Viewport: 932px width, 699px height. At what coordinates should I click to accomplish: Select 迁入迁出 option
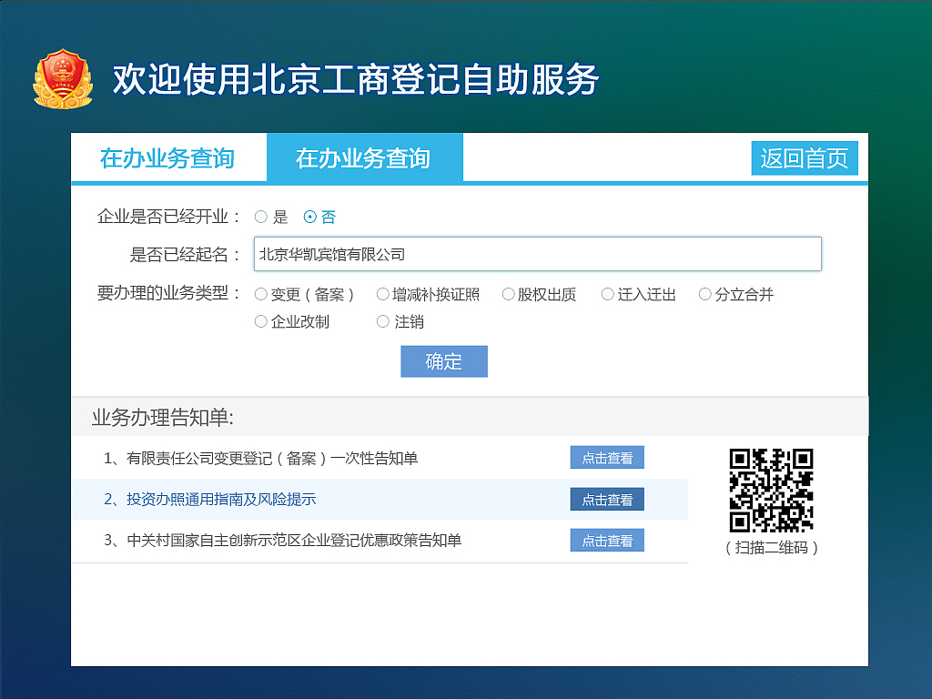click(606, 294)
